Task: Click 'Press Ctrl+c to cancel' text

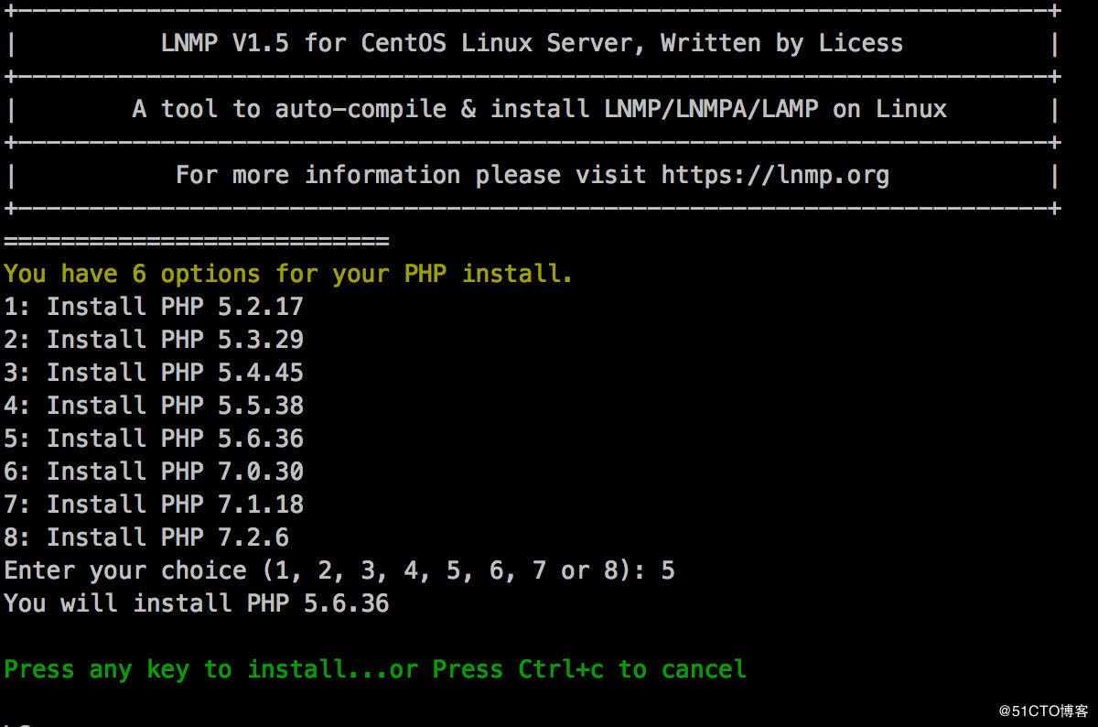Action: (x=589, y=669)
